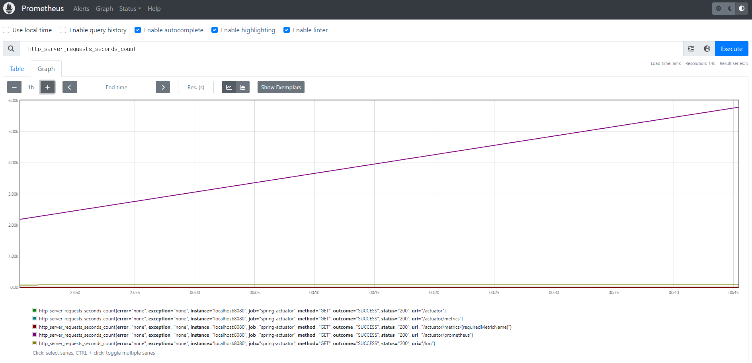Click the 1h range value field
752x363 pixels.
pos(31,87)
